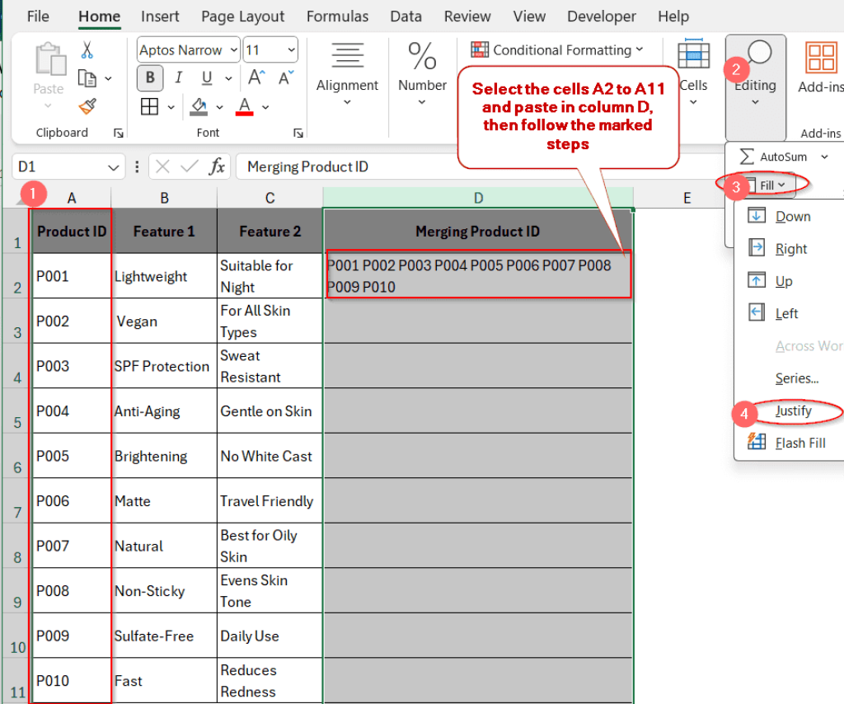Click the Cut scissors icon
Screen dimensions: 844x704
click(86, 50)
